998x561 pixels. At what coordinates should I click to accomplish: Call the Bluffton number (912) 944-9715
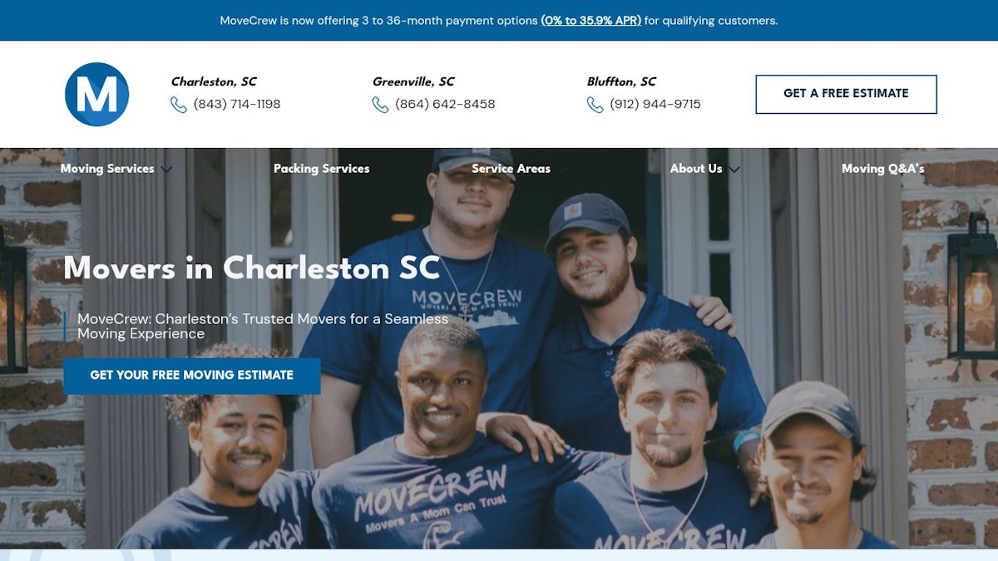tap(655, 105)
